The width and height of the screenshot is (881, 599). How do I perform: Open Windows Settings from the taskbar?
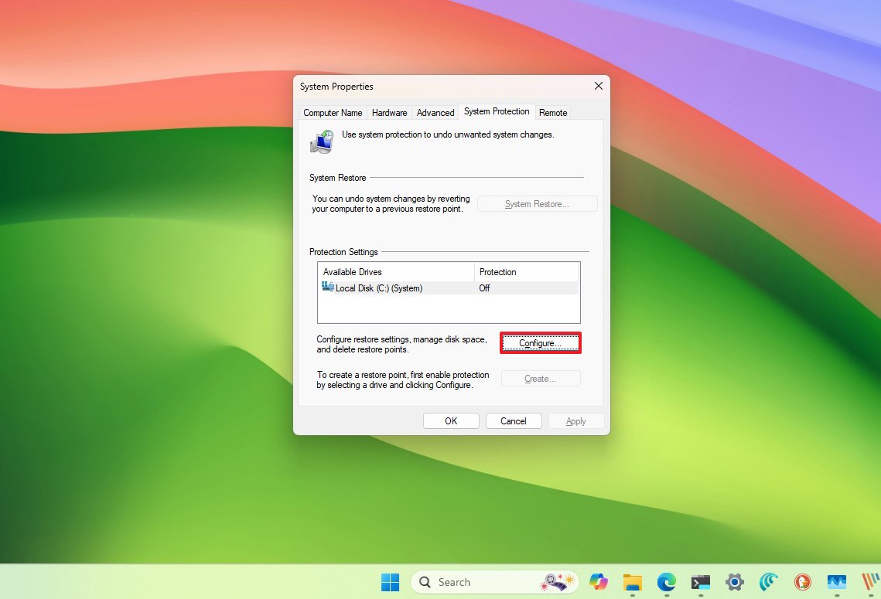734,582
